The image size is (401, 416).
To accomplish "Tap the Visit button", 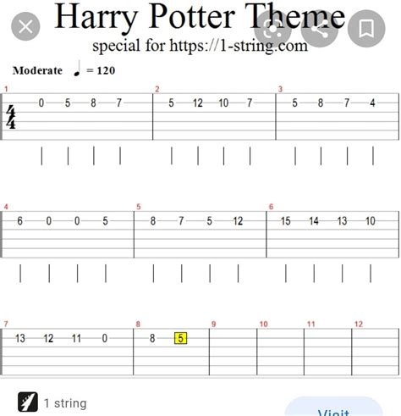I will coord(334,409).
